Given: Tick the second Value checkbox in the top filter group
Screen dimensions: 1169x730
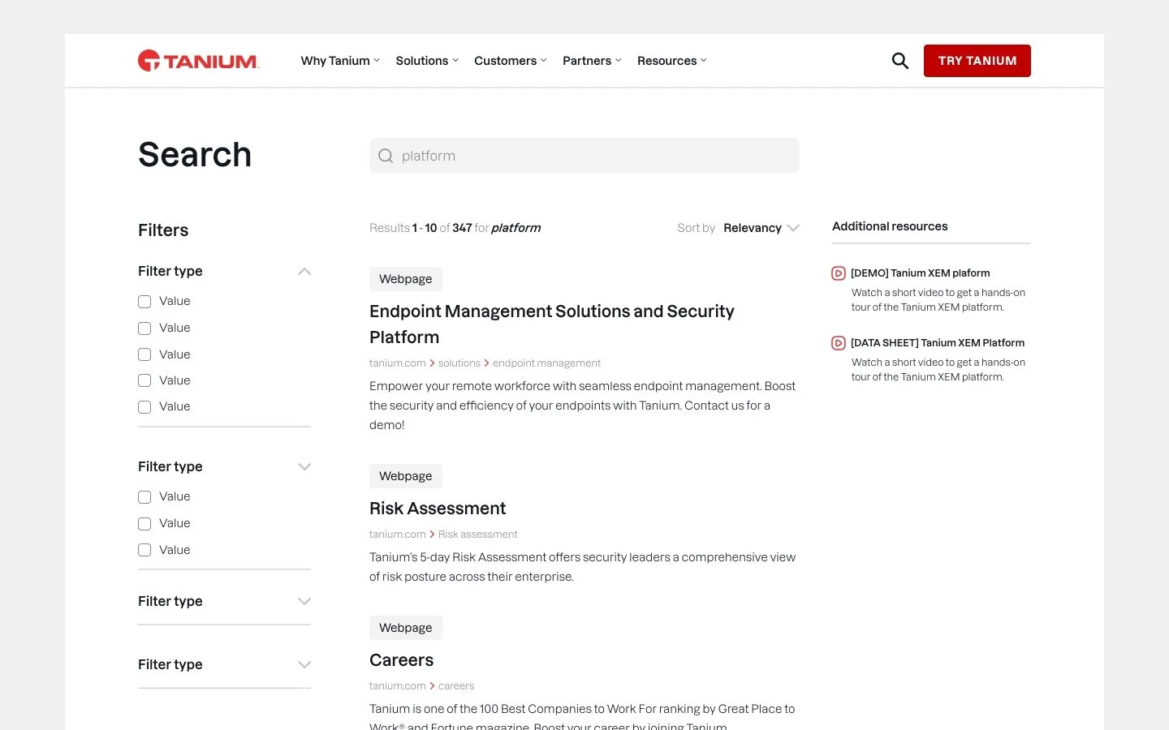Looking at the screenshot, I should tap(145, 328).
